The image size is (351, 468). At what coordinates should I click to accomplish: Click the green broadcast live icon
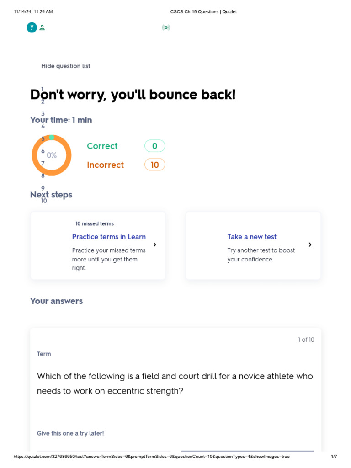(x=166, y=27)
